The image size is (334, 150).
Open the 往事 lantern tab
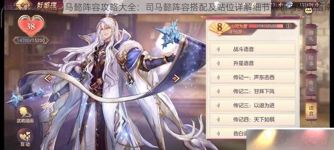[x=311, y=60]
